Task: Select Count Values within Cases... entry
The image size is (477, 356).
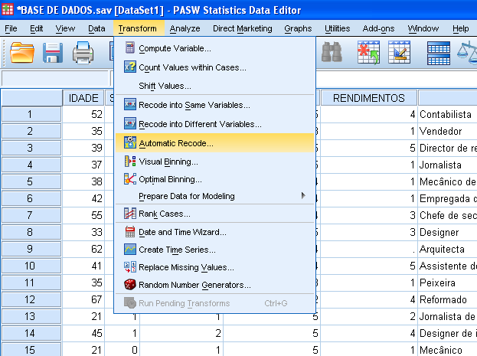Action: coord(214,67)
